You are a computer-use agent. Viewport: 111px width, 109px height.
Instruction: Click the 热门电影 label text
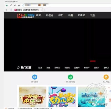[35, 82]
